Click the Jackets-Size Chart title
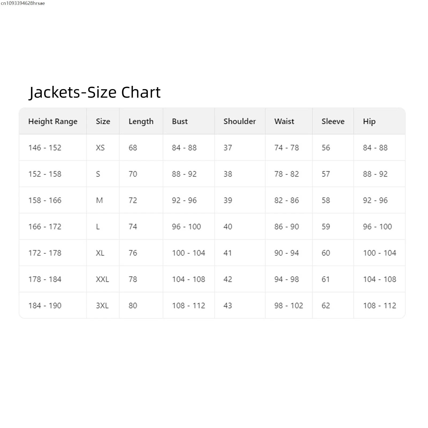Screen dimensions: 428x428 click(95, 92)
